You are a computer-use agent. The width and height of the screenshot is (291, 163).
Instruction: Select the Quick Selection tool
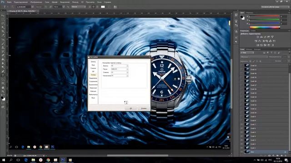3,28
